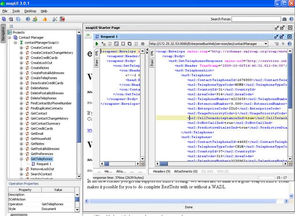This screenshot has width=295, height=216.
Task: Click the orange soapUI Pro icon
Action: 45,19
